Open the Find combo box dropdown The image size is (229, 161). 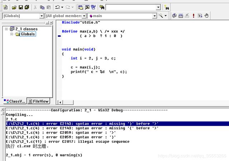tap(158, 7)
